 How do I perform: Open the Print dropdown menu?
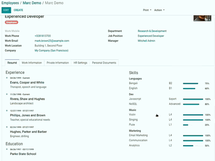147,10
